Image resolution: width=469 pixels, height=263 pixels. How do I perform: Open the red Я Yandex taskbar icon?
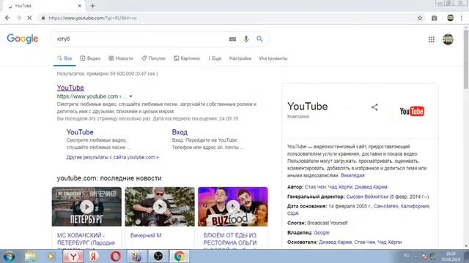94,256
